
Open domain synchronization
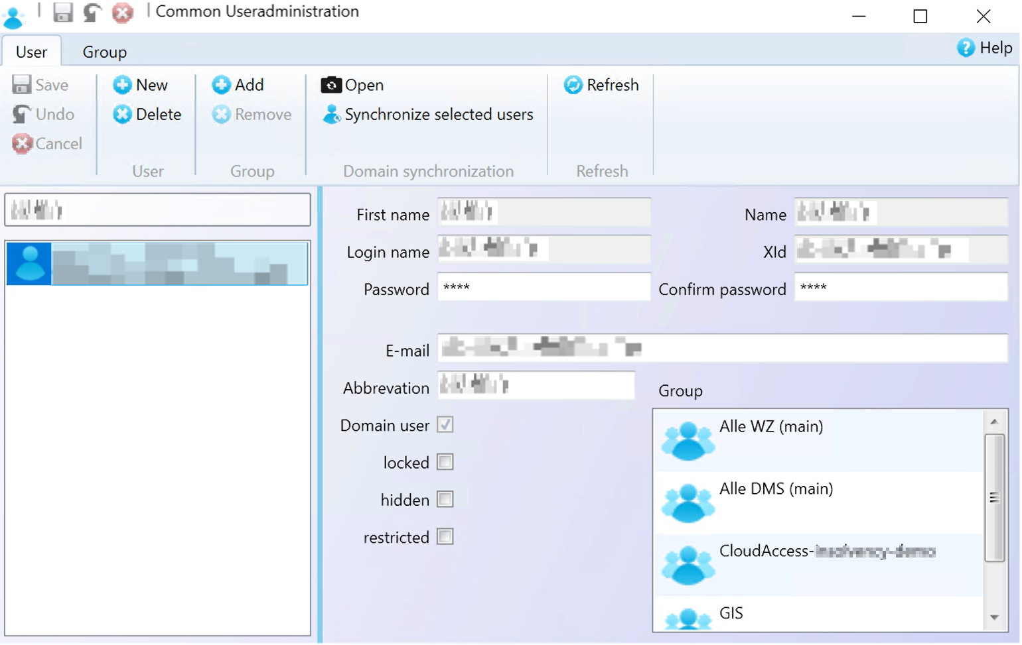352,85
